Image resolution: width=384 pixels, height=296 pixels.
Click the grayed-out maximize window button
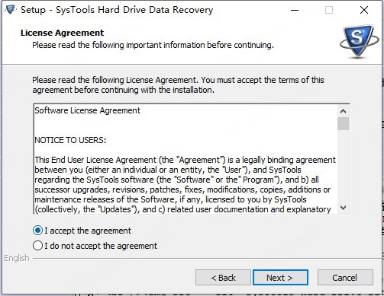[329, 10]
